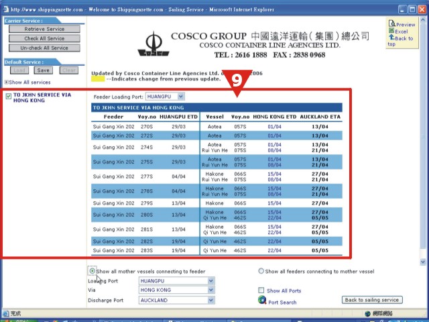This screenshot has width=429, height=322.
Task: Click Hong Kong ETD 22/04 for voyage 283S
Action: tap(274, 250)
